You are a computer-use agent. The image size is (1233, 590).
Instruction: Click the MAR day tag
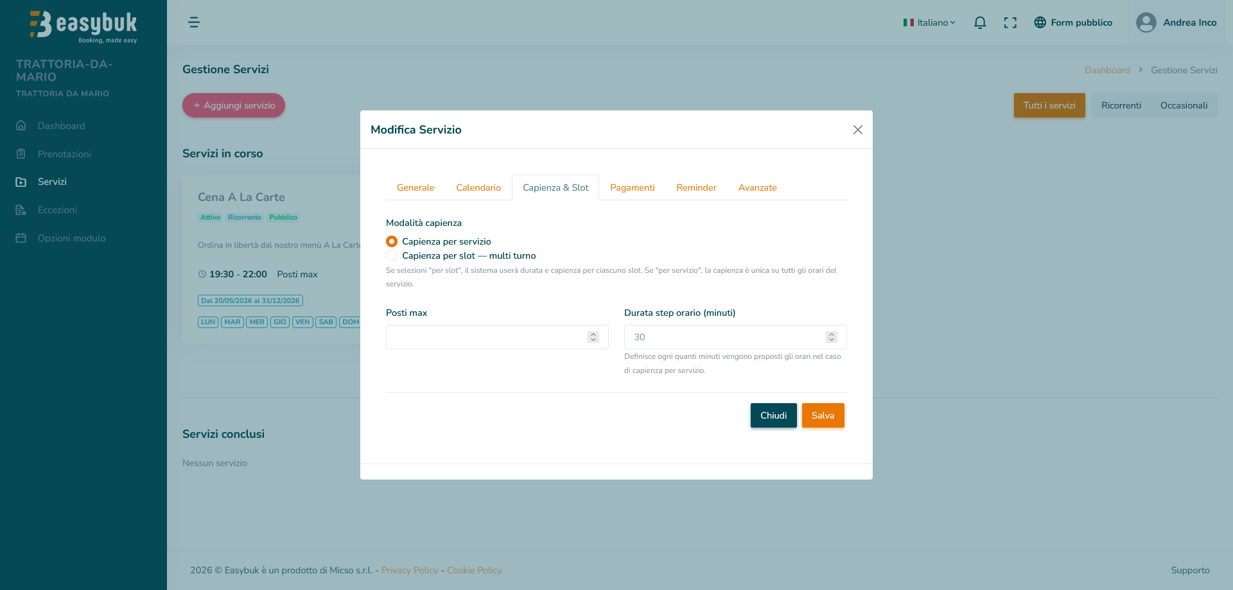click(x=232, y=322)
